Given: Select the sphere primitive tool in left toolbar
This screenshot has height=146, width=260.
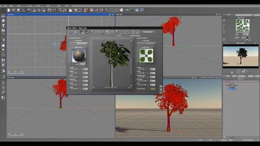Looking at the screenshot, I should 3,40.
